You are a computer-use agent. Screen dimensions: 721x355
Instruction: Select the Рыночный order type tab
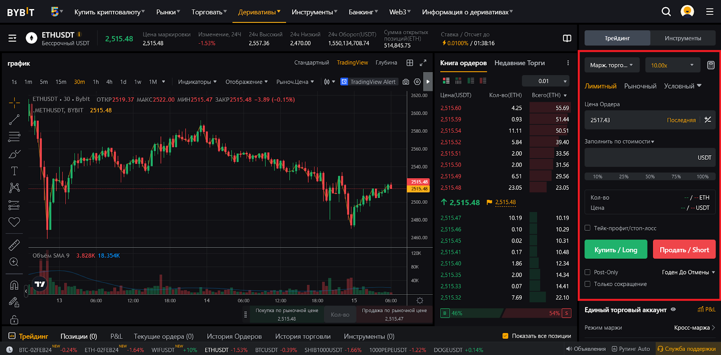pyautogui.click(x=640, y=86)
